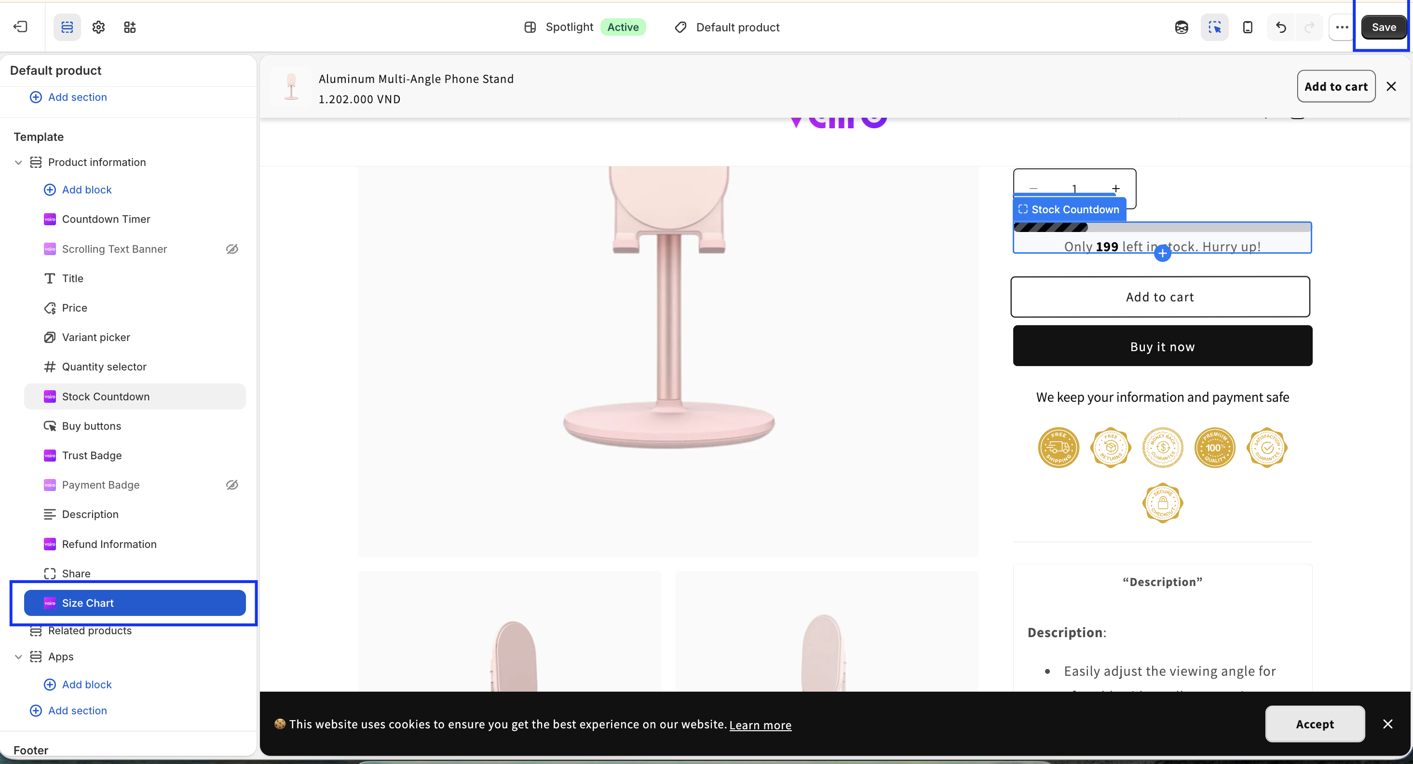The image size is (1413, 764).
Task: Switch to mobile preview icon
Action: [x=1247, y=27]
